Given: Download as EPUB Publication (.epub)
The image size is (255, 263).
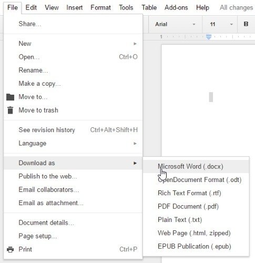Looking at the screenshot, I should pyautogui.click(x=196, y=246).
